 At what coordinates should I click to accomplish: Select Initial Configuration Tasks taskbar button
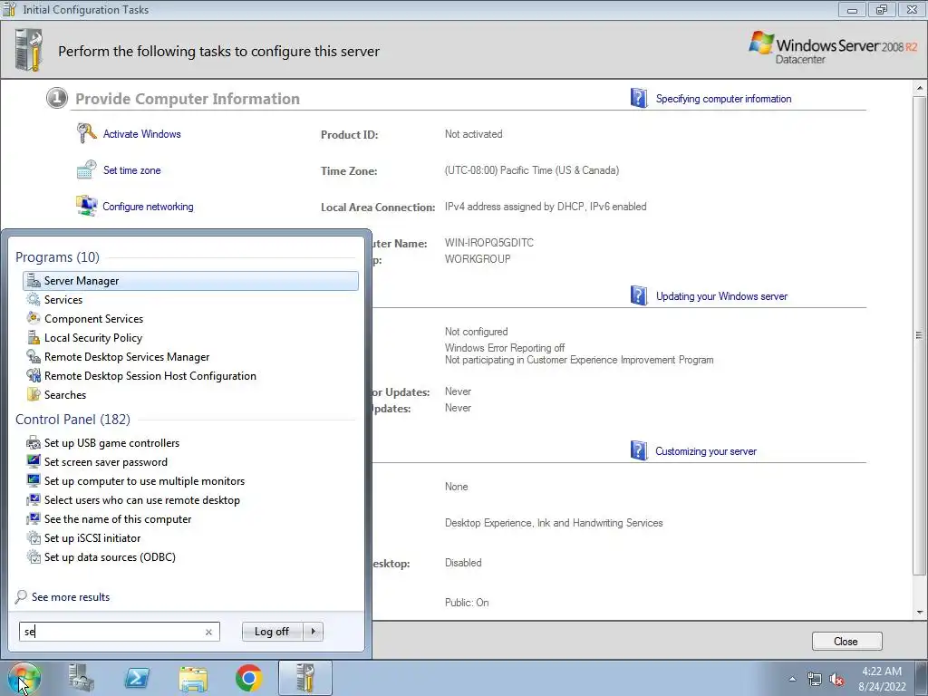point(304,678)
